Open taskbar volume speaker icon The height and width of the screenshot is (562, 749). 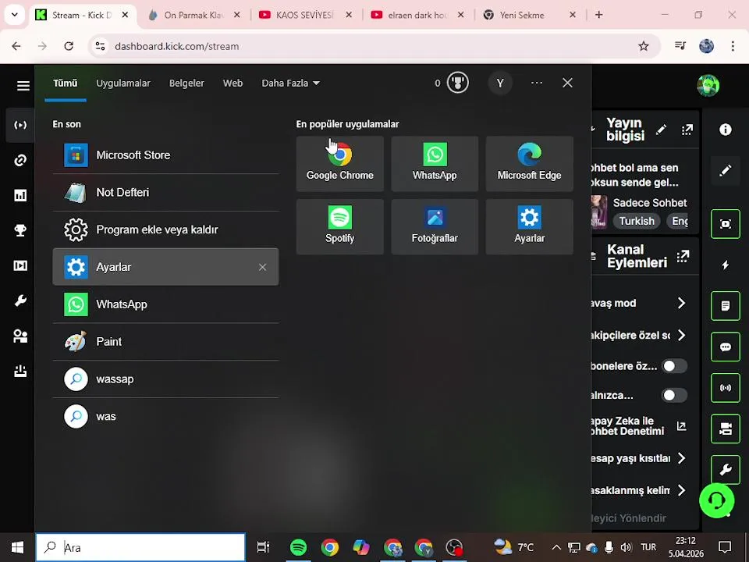coord(625,547)
